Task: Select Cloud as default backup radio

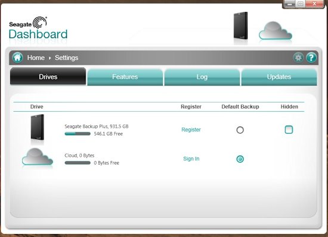Action: (x=240, y=159)
